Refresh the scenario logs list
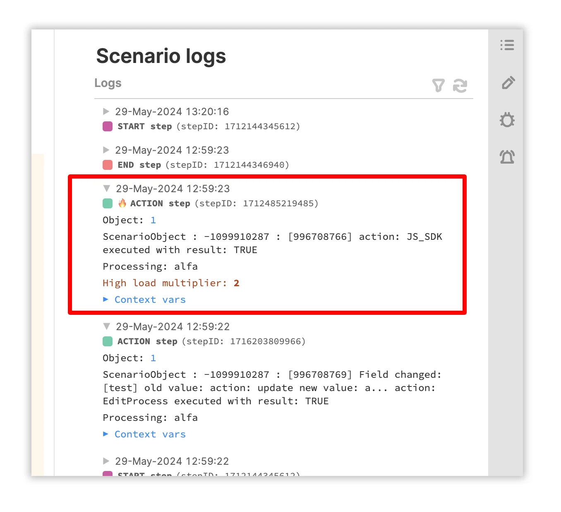Image resolution: width=561 pixels, height=512 pixels. [x=460, y=85]
